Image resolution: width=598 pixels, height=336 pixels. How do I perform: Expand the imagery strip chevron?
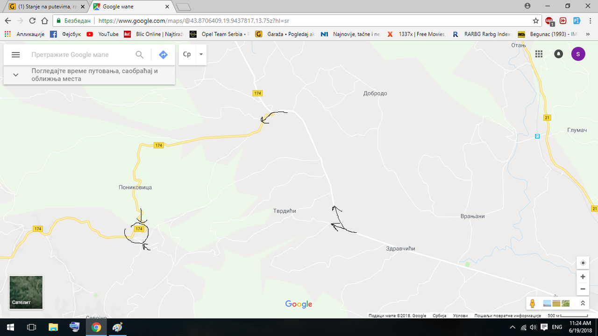tap(583, 303)
